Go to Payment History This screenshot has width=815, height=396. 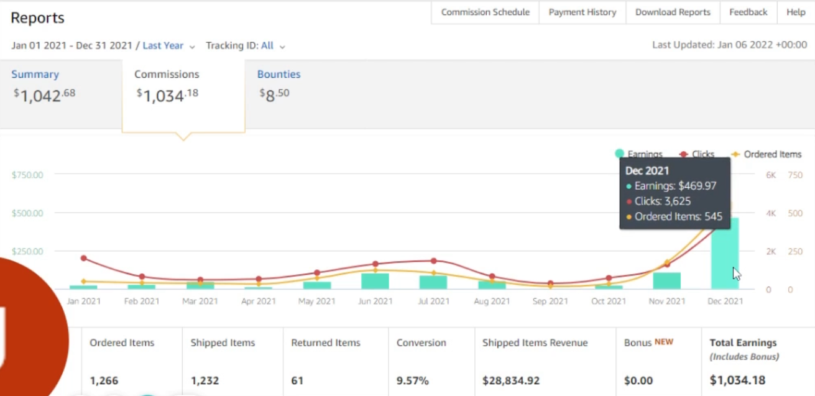point(582,12)
